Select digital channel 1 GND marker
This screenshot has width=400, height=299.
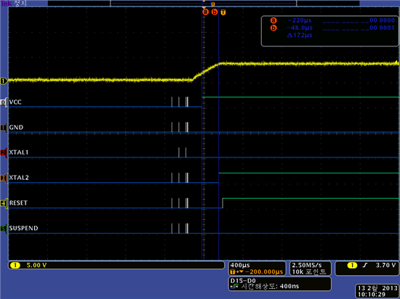3,128
